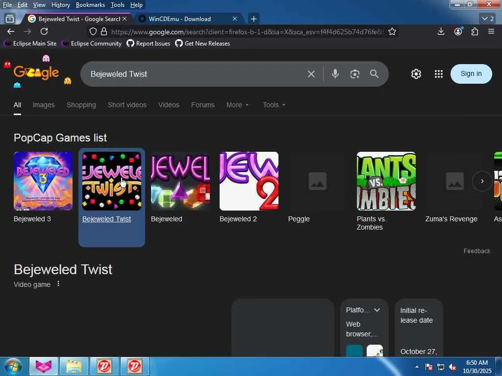Open the Plants vs. Zombies card
Image resolution: width=502 pixels, height=376 pixels.
(386, 191)
